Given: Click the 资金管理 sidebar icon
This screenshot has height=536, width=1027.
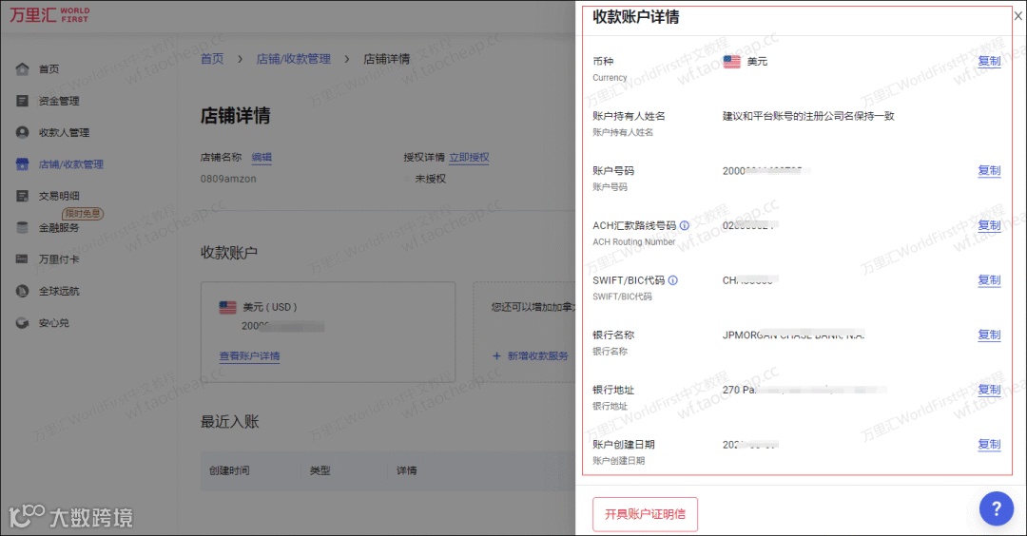Looking at the screenshot, I should coord(22,101).
